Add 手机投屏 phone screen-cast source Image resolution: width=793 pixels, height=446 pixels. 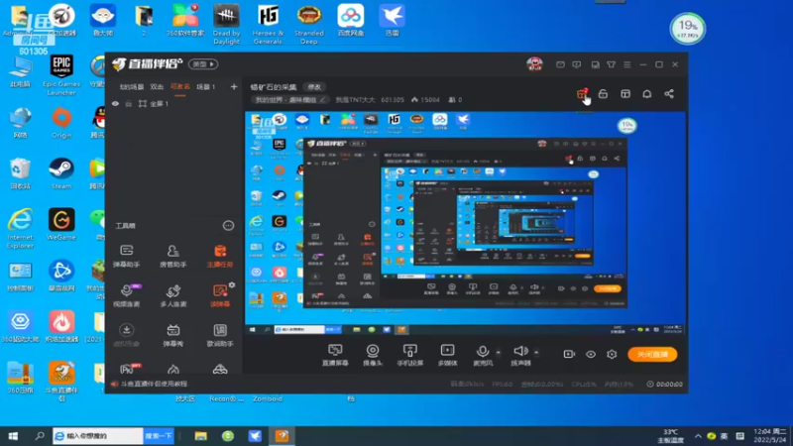click(x=410, y=355)
